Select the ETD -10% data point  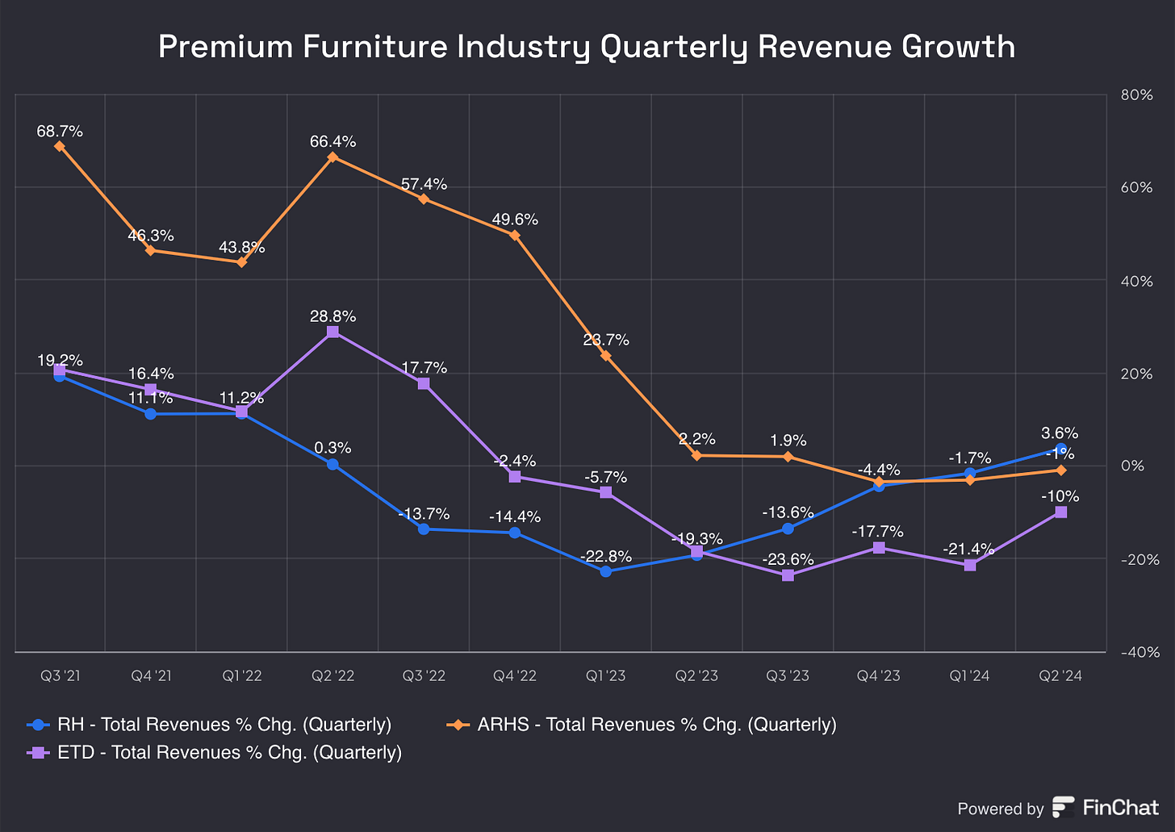click(1061, 512)
